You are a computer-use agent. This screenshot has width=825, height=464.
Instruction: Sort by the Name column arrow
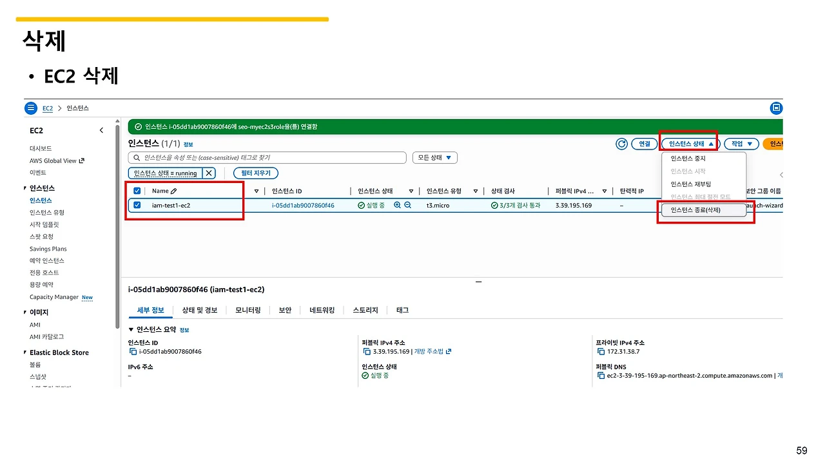[257, 191]
